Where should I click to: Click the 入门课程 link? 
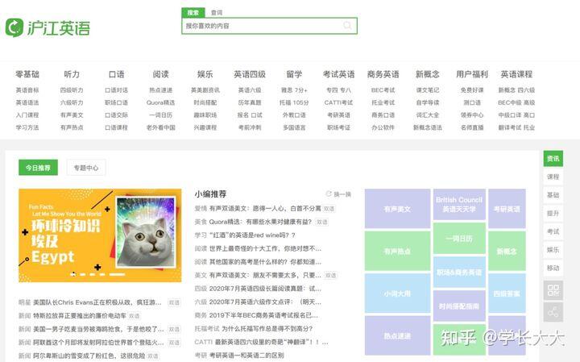tap(27, 115)
